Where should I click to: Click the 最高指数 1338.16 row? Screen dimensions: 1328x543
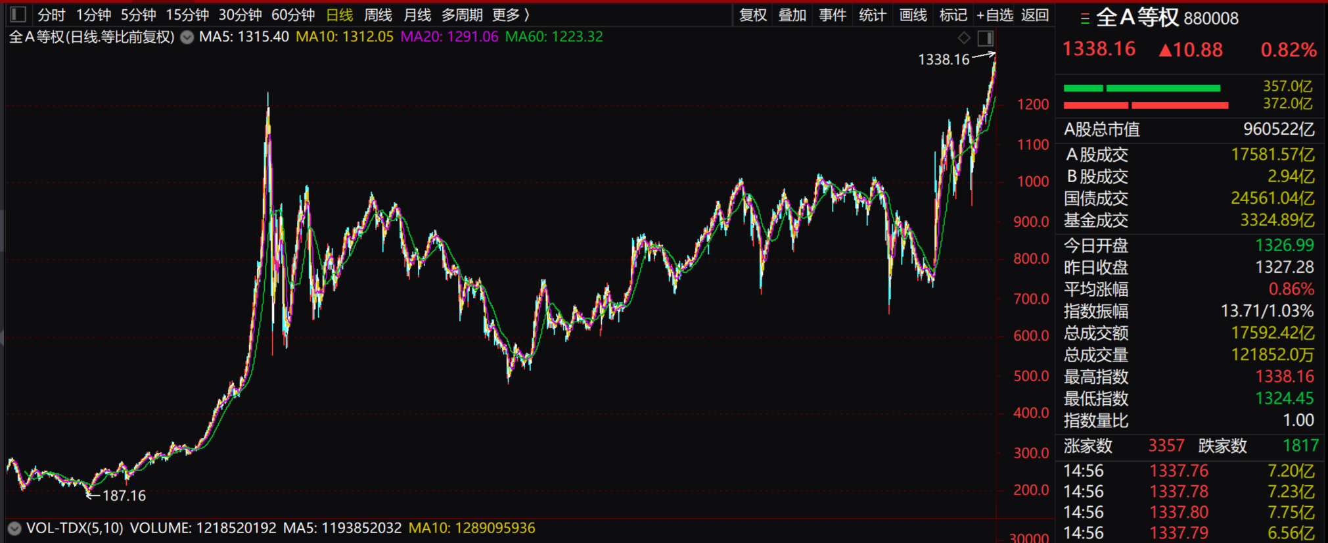tap(1189, 376)
